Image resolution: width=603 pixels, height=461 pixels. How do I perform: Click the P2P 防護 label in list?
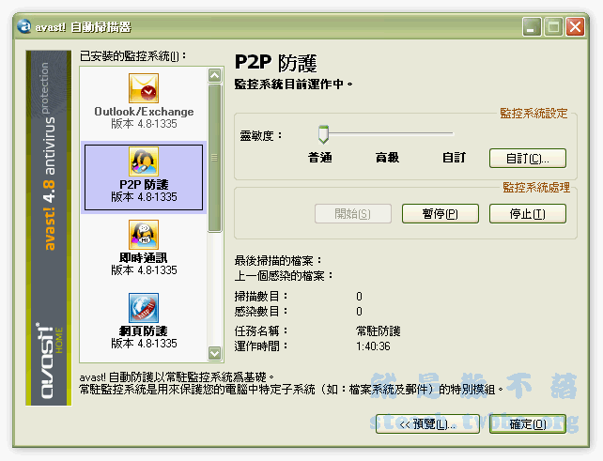coord(144,185)
